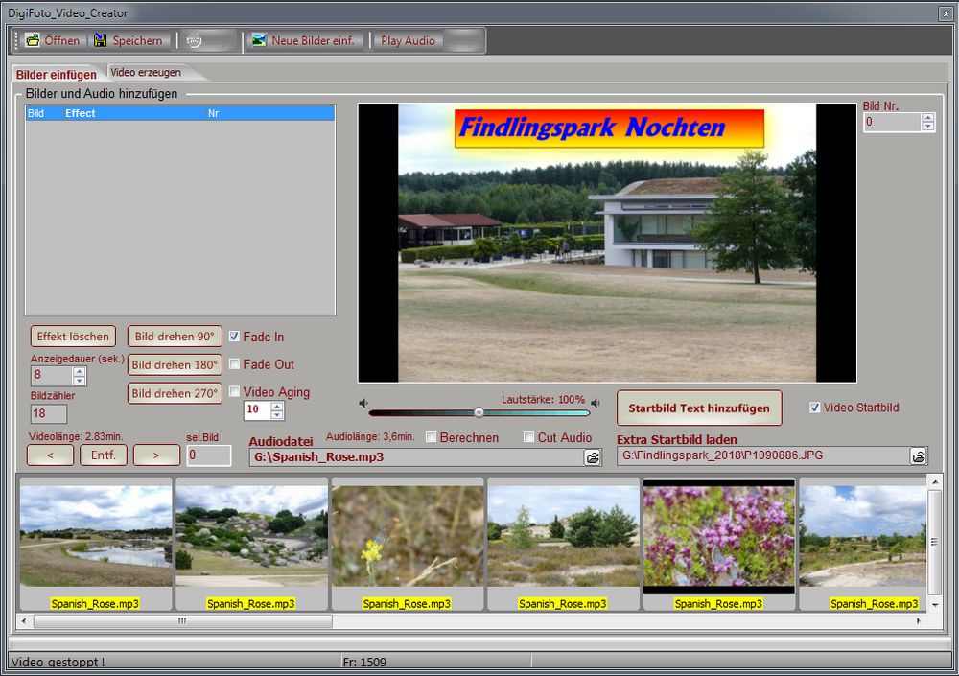
Task: Switch to the Video erzeugen tab
Action: 146,72
